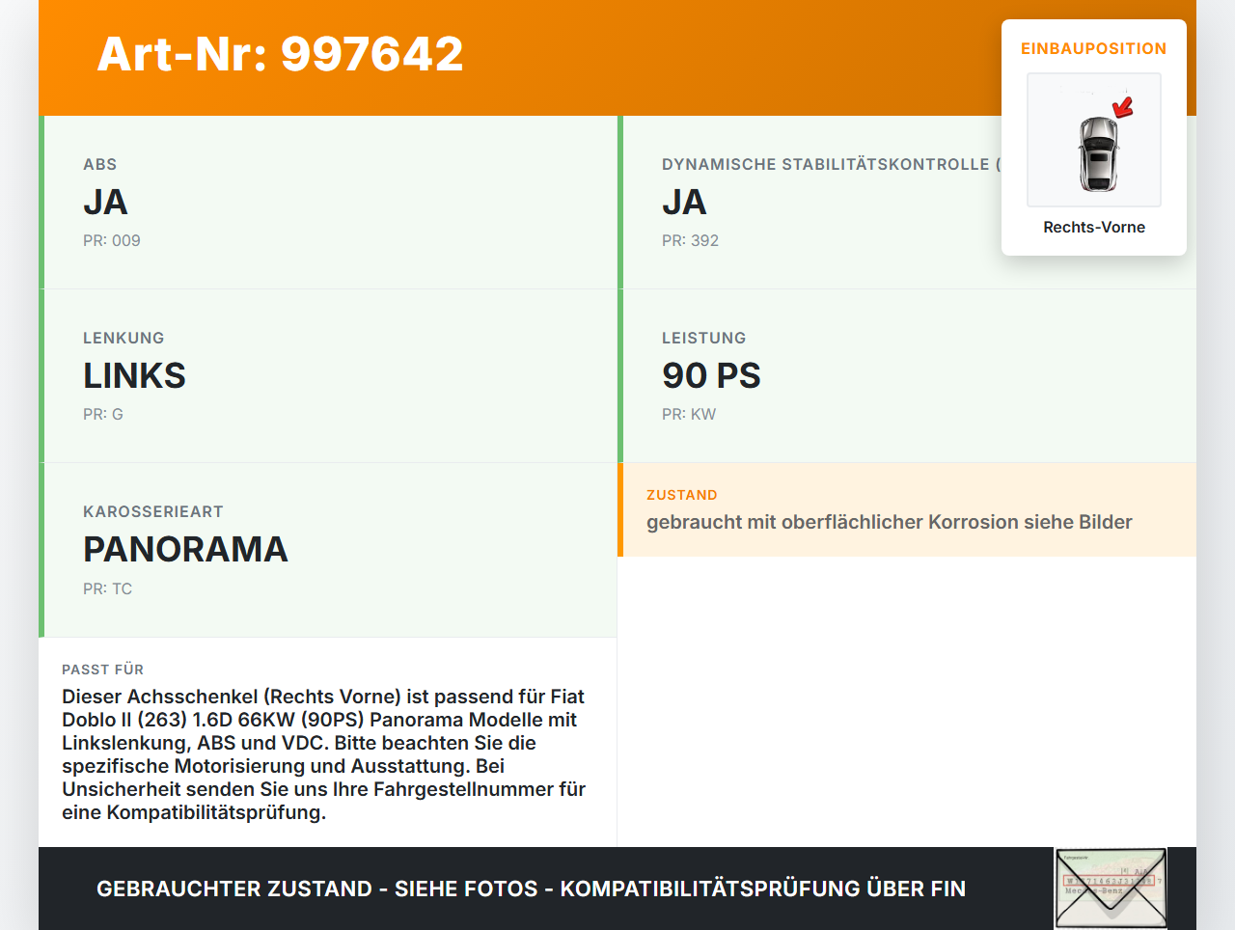Click the car position image in Einbauposition
Viewport: 1235px width, 930px height.
click(1094, 140)
